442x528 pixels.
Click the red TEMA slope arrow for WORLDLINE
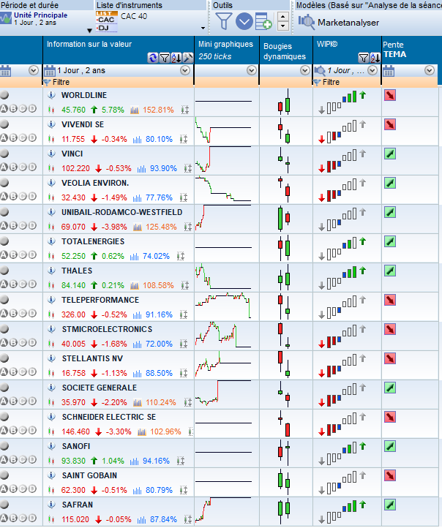(390, 95)
